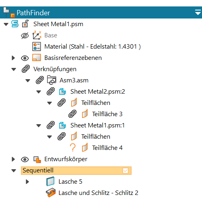This screenshot has height=205, width=202.
Task: Click the Lasche 5 feature icon
Action: click(50, 181)
